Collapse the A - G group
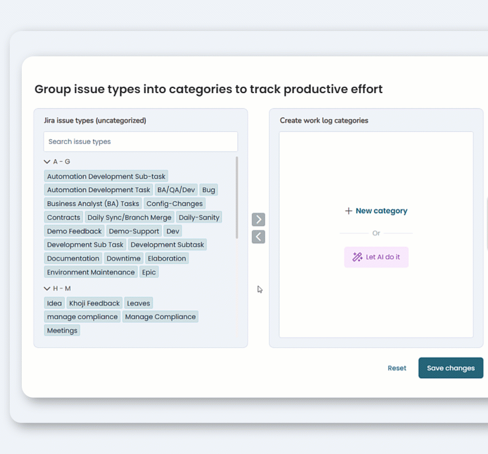The height and width of the screenshot is (454, 488). [47, 162]
